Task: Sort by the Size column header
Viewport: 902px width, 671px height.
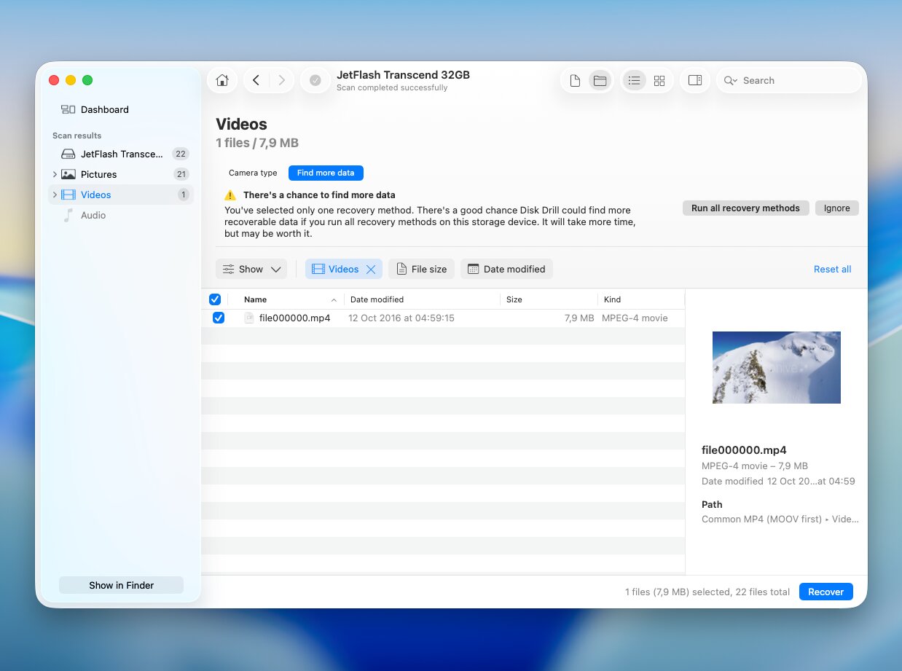Action: coord(514,299)
